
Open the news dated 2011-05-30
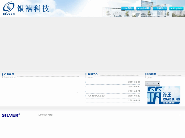click(x=134, y=87)
